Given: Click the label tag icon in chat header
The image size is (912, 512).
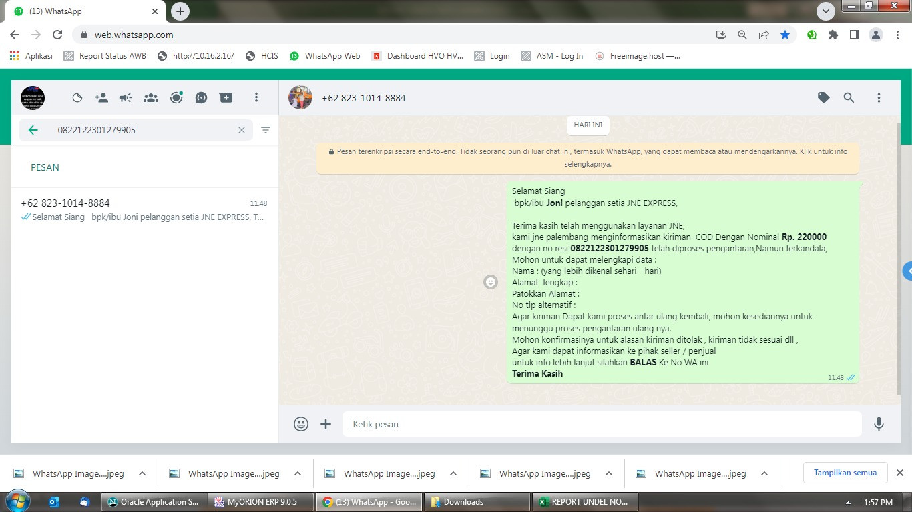Looking at the screenshot, I should click(x=824, y=98).
